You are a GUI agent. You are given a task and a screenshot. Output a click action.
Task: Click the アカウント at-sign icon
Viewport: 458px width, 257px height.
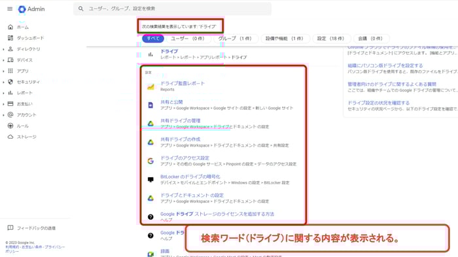tap(10, 115)
